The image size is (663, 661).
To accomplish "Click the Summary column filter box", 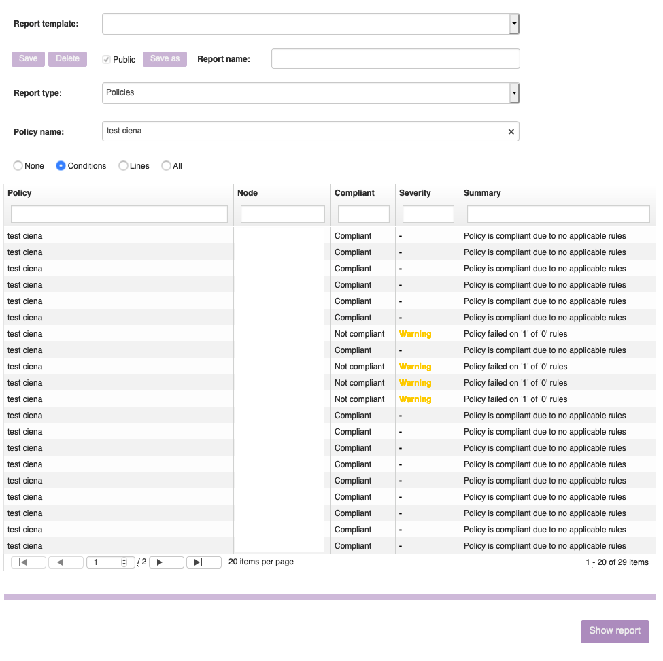I will (558, 214).
